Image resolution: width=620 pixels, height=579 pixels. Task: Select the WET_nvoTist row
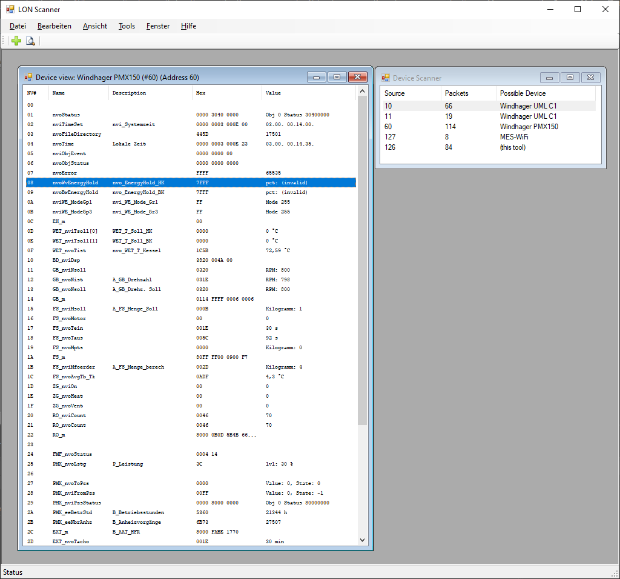191,250
